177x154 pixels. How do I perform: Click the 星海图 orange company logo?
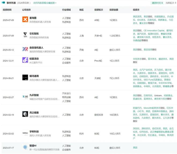coord(25,20)
